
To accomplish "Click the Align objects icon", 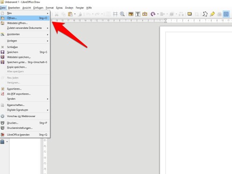I will click(x=163, y=14).
